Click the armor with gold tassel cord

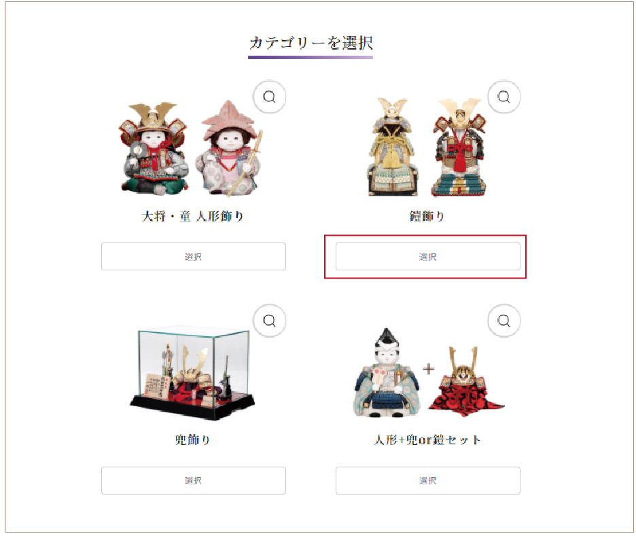[x=392, y=147]
